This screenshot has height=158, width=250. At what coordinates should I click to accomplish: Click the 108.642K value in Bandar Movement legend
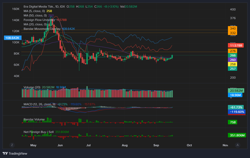pos(68,29)
